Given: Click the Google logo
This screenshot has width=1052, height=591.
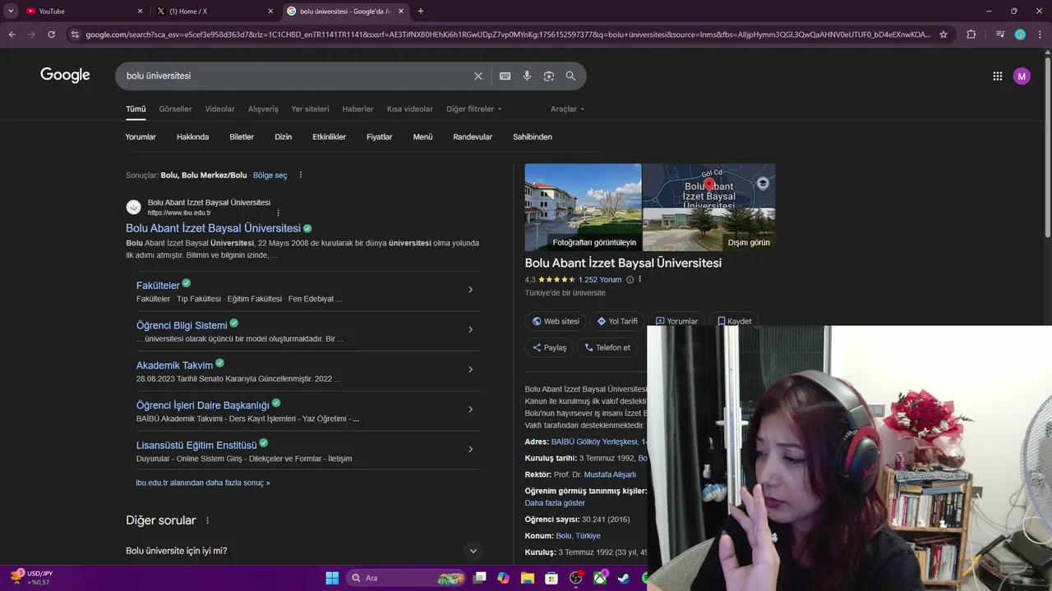Looking at the screenshot, I should coord(65,76).
